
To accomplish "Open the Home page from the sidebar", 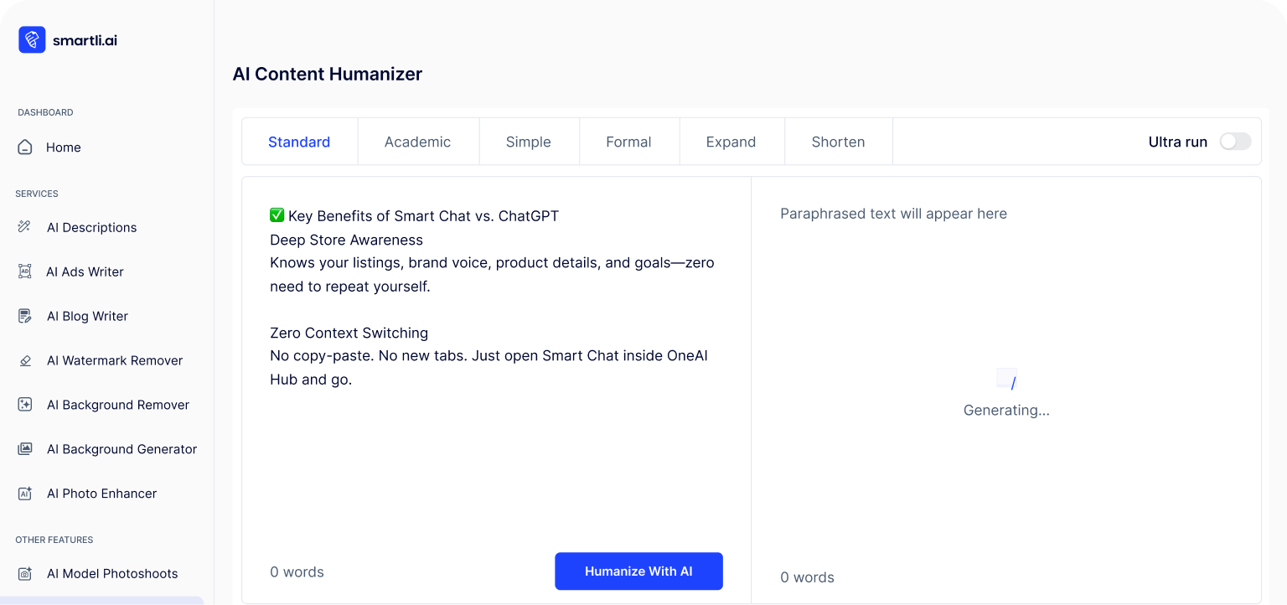I will tap(63, 147).
